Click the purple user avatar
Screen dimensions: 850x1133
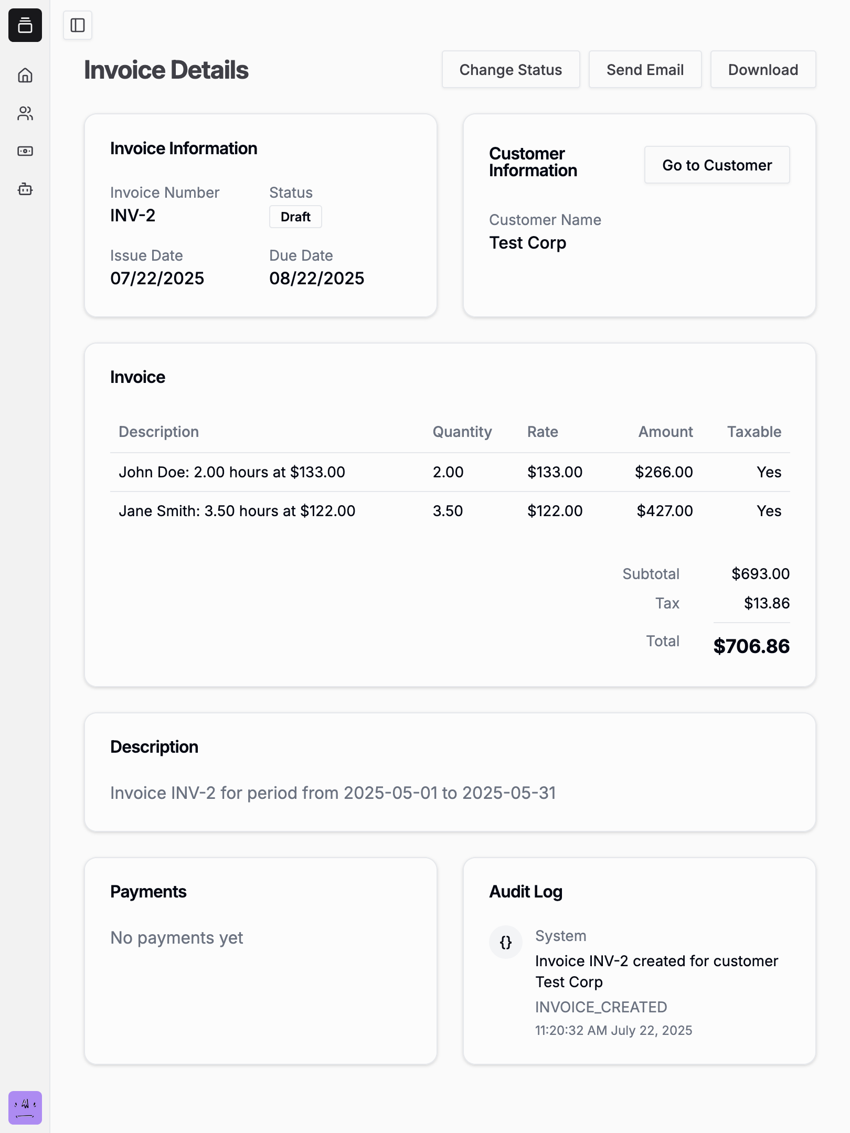tap(25, 1108)
